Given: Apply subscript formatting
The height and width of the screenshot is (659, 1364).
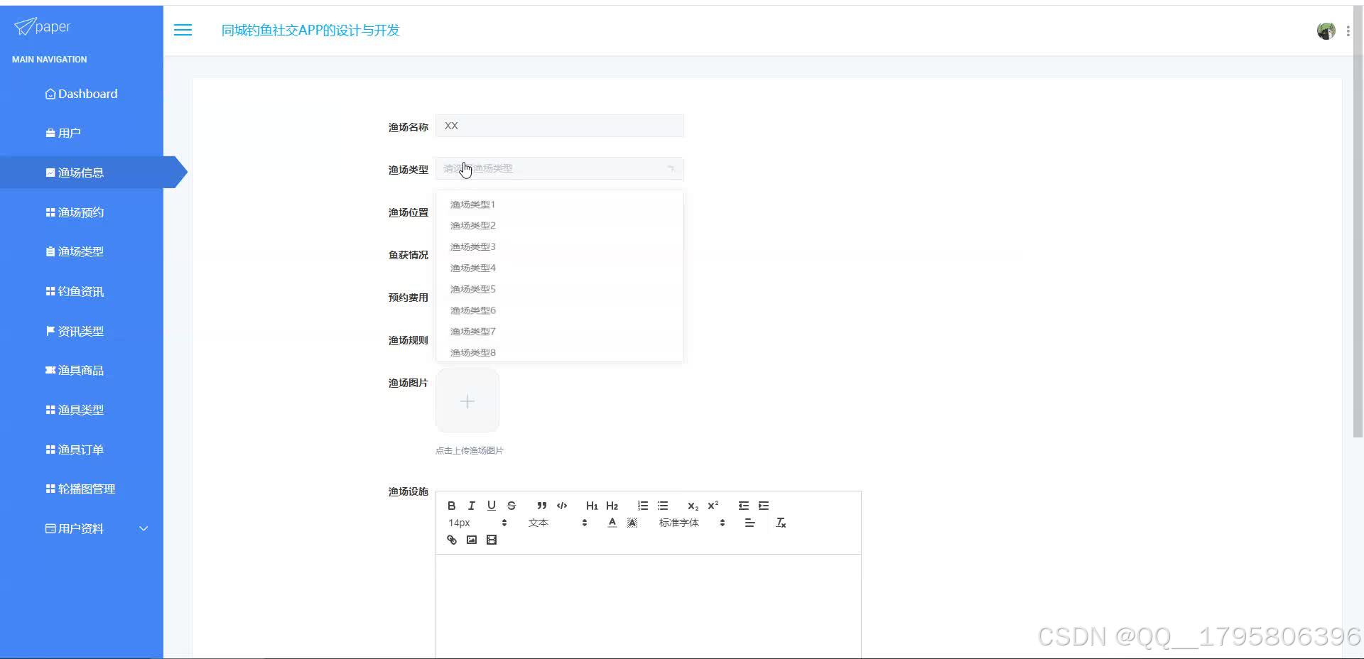Looking at the screenshot, I should point(693,506).
